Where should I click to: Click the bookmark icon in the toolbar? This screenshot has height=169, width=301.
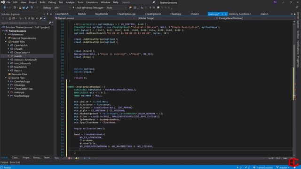tap(158, 8)
